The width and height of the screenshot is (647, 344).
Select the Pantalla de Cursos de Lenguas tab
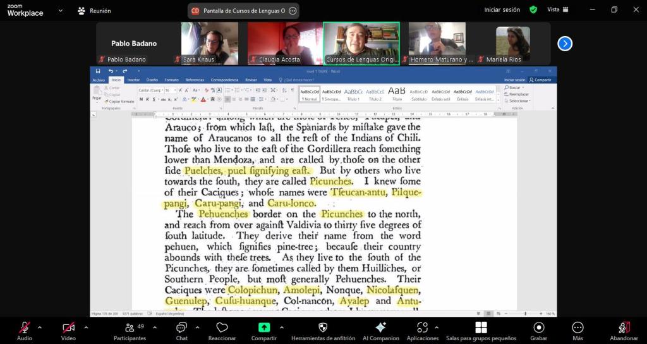pos(243,11)
